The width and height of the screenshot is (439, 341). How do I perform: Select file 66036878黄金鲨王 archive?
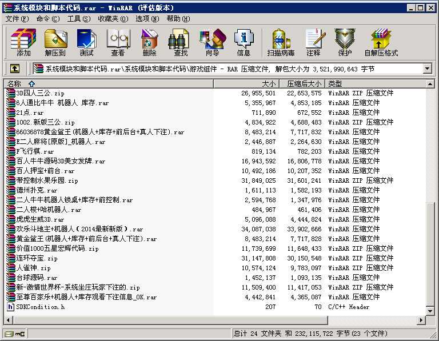[x=100, y=132]
